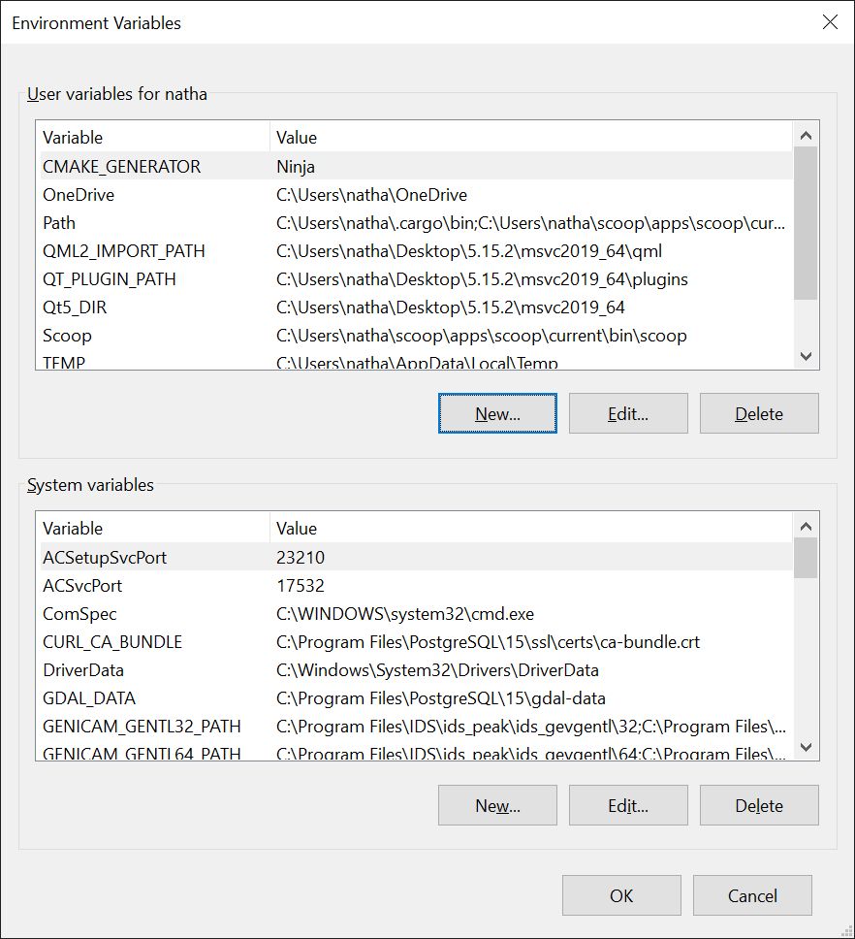Click Edit button under System variables
Image resolution: width=855 pixels, height=939 pixels.
coord(628,805)
